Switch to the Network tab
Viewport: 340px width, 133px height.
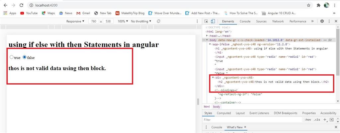(x=278, y=21)
